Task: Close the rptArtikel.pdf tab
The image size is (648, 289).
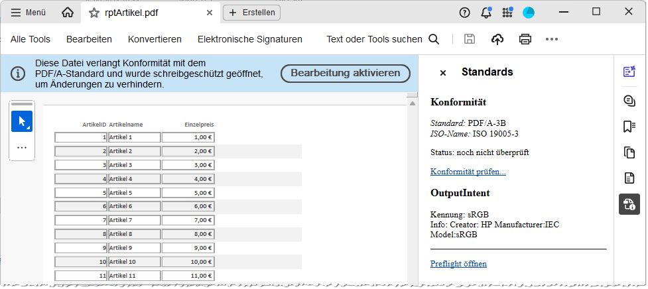Action: coord(210,13)
